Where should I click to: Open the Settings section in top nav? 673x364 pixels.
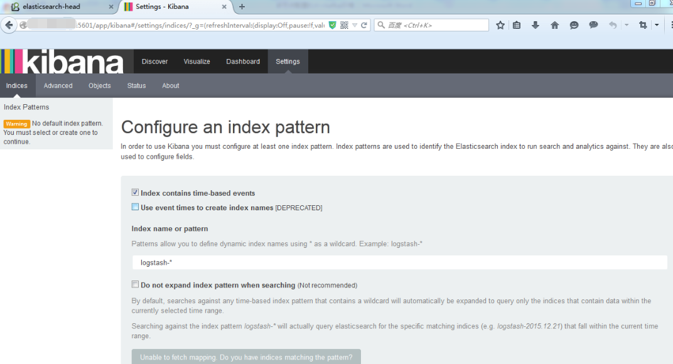coord(288,62)
